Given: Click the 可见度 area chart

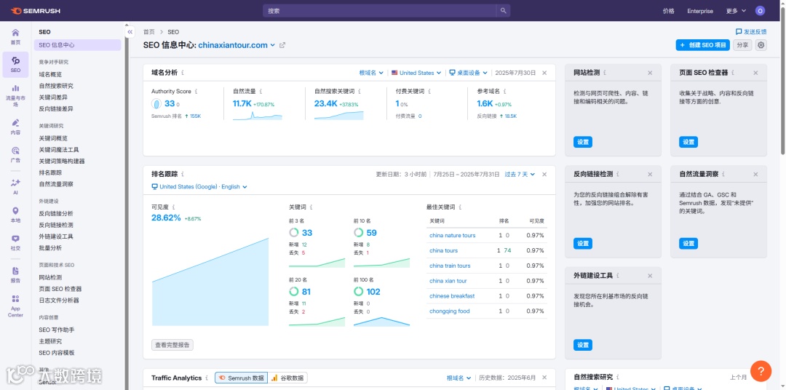Looking at the screenshot, I should (210, 282).
